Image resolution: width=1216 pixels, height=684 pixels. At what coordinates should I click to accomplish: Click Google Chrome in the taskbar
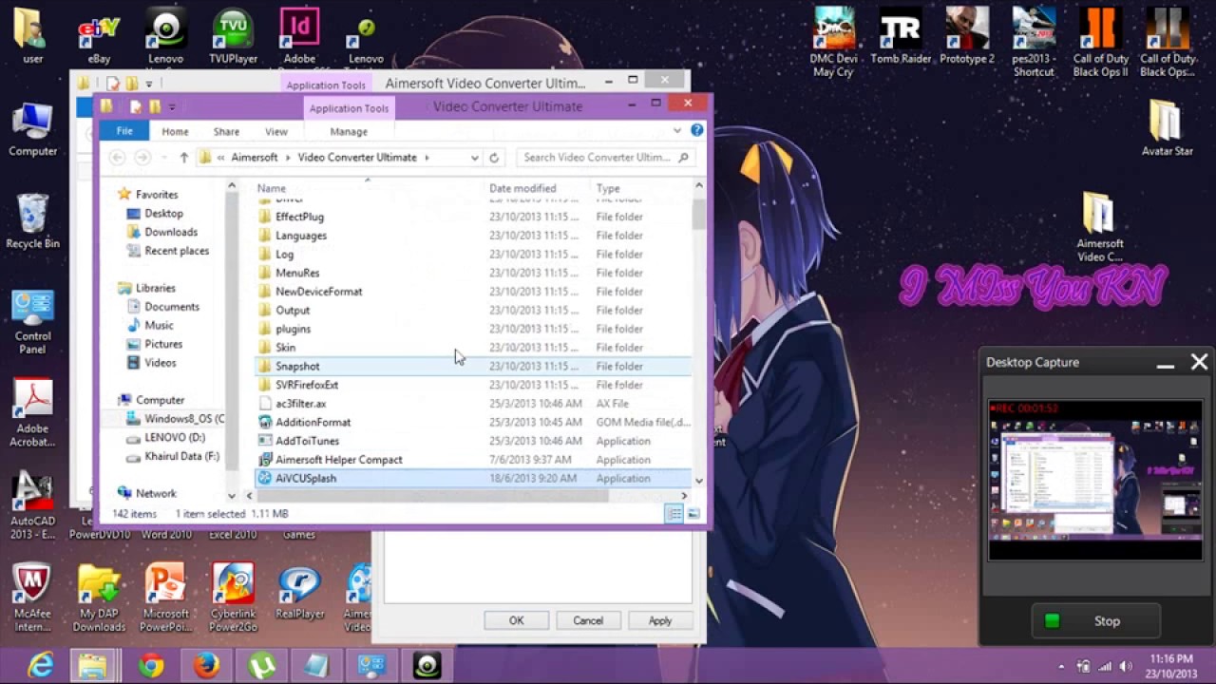[x=151, y=666]
